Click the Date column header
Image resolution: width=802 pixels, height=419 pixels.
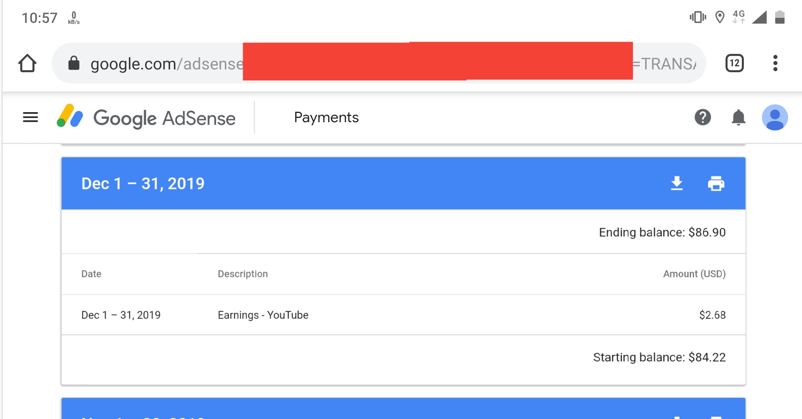pos(91,274)
